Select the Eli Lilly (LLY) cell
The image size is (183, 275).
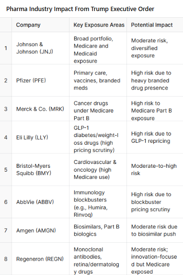(40, 137)
